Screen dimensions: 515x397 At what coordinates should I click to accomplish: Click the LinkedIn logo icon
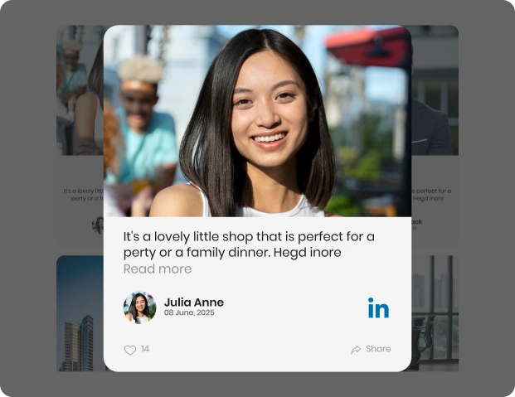(x=378, y=308)
